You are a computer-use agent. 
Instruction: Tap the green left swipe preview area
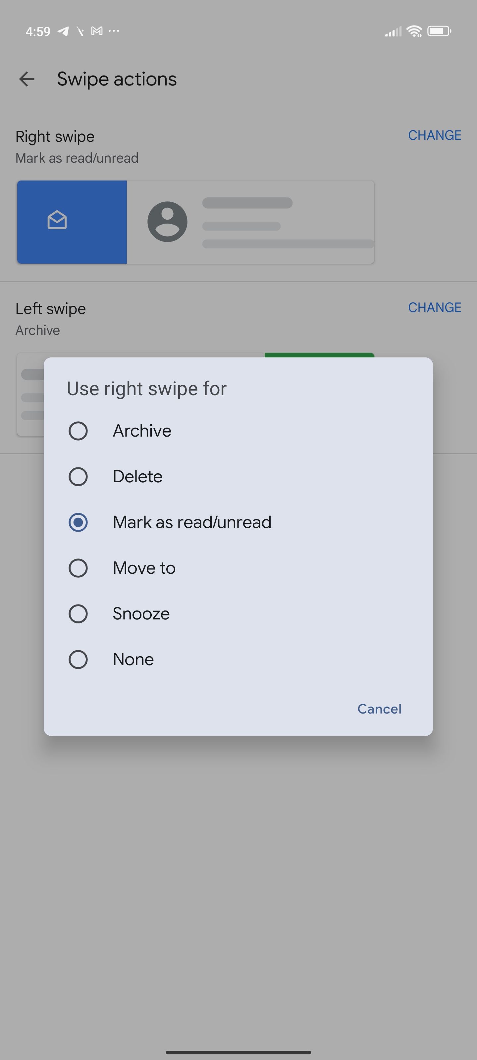(319, 355)
